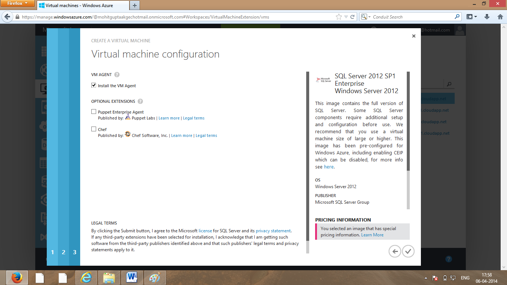Open File Explorer from the taskbar
This screenshot has width=507, height=285.
pyautogui.click(x=109, y=278)
